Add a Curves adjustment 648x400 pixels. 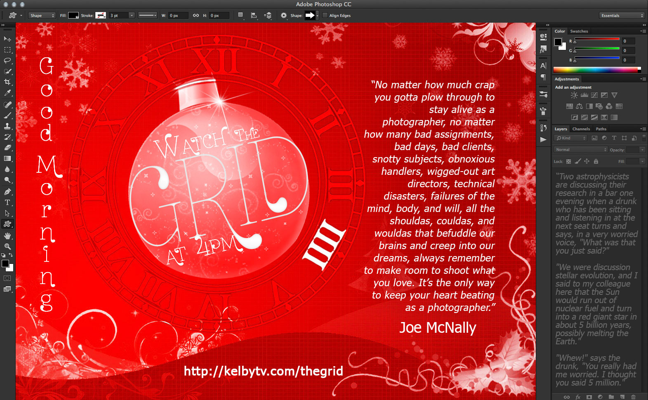[x=594, y=95]
